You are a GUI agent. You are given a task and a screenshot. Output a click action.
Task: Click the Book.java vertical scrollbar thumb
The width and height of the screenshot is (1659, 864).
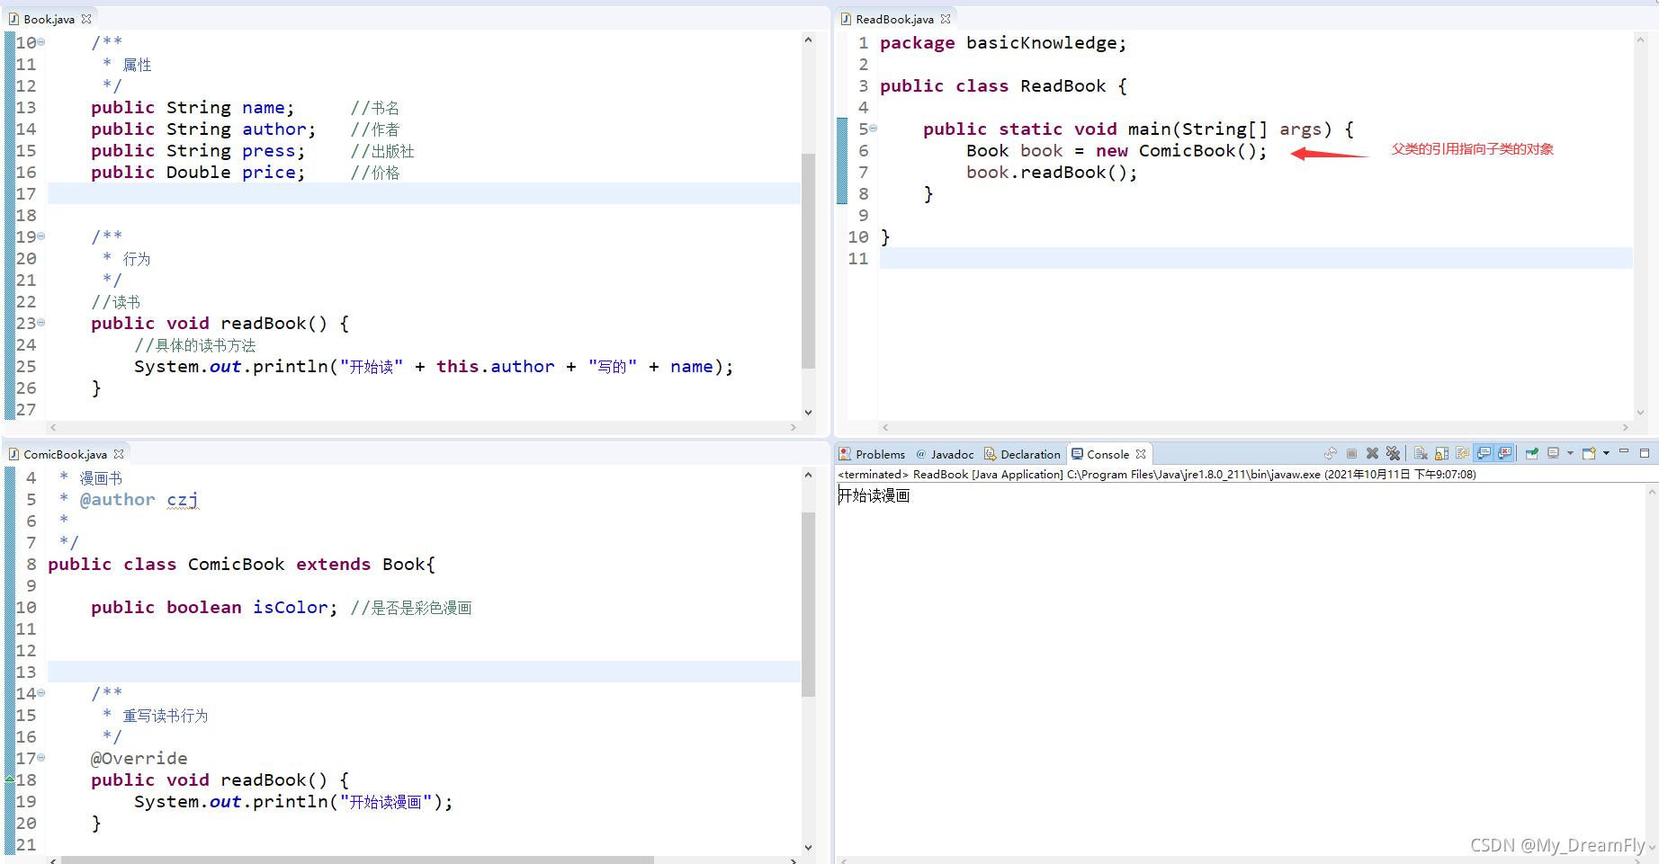tap(808, 261)
